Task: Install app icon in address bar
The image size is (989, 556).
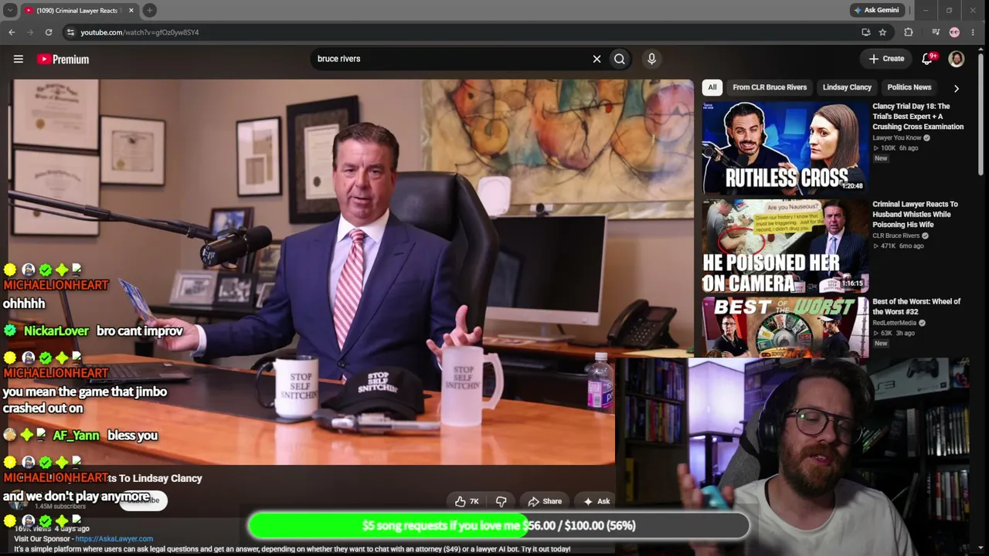Action: point(866,32)
